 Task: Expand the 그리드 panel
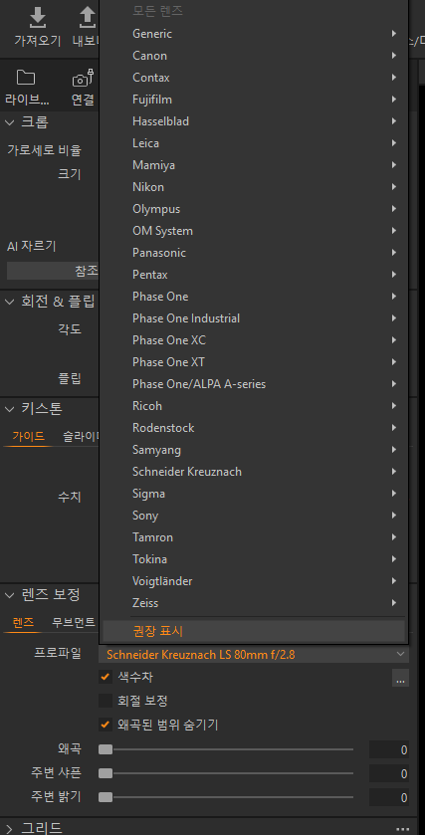pyautogui.click(x=10, y=828)
